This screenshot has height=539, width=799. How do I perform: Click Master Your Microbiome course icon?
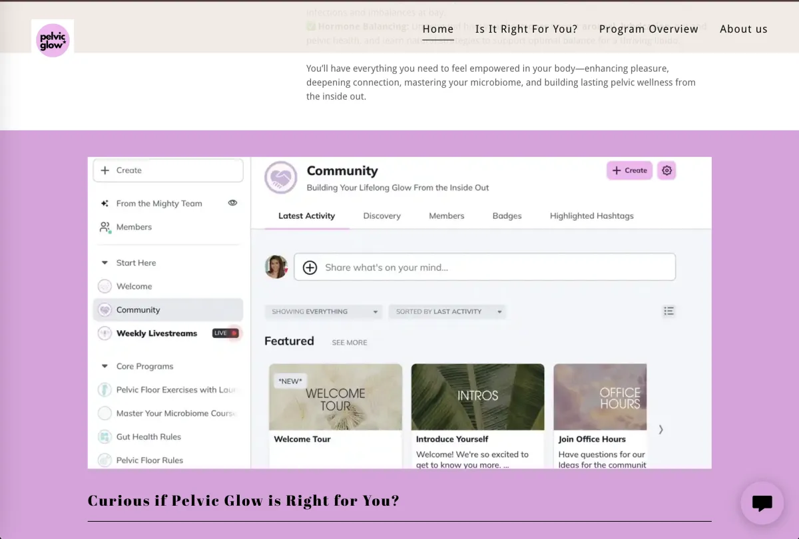pos(105,413)
